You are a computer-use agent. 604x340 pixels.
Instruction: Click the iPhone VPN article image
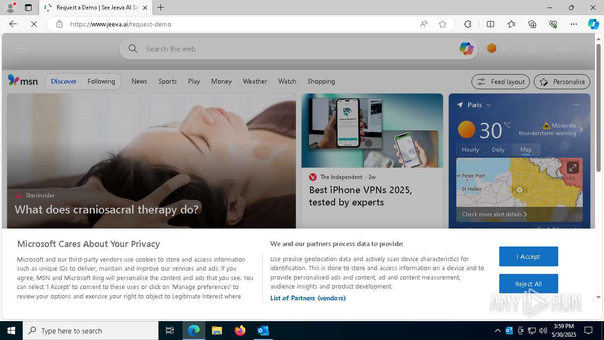coord(372,130)
